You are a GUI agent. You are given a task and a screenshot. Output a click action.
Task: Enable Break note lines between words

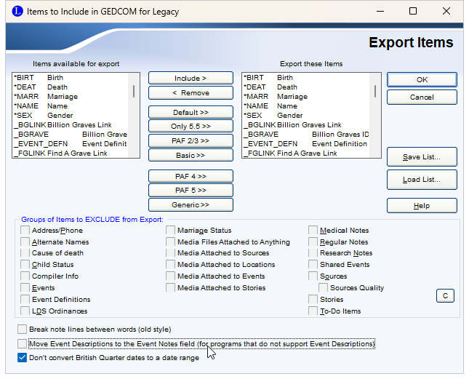point(22,330)
